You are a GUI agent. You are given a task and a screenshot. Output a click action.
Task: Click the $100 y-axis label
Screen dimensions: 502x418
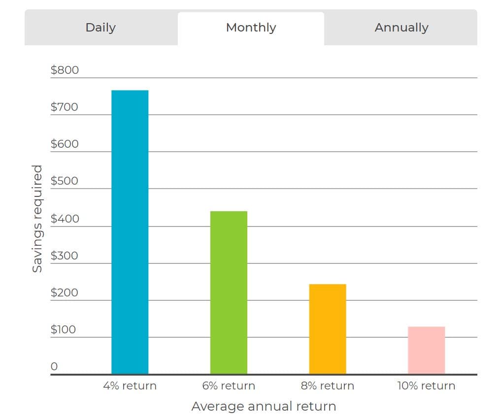tap(65, 329)
